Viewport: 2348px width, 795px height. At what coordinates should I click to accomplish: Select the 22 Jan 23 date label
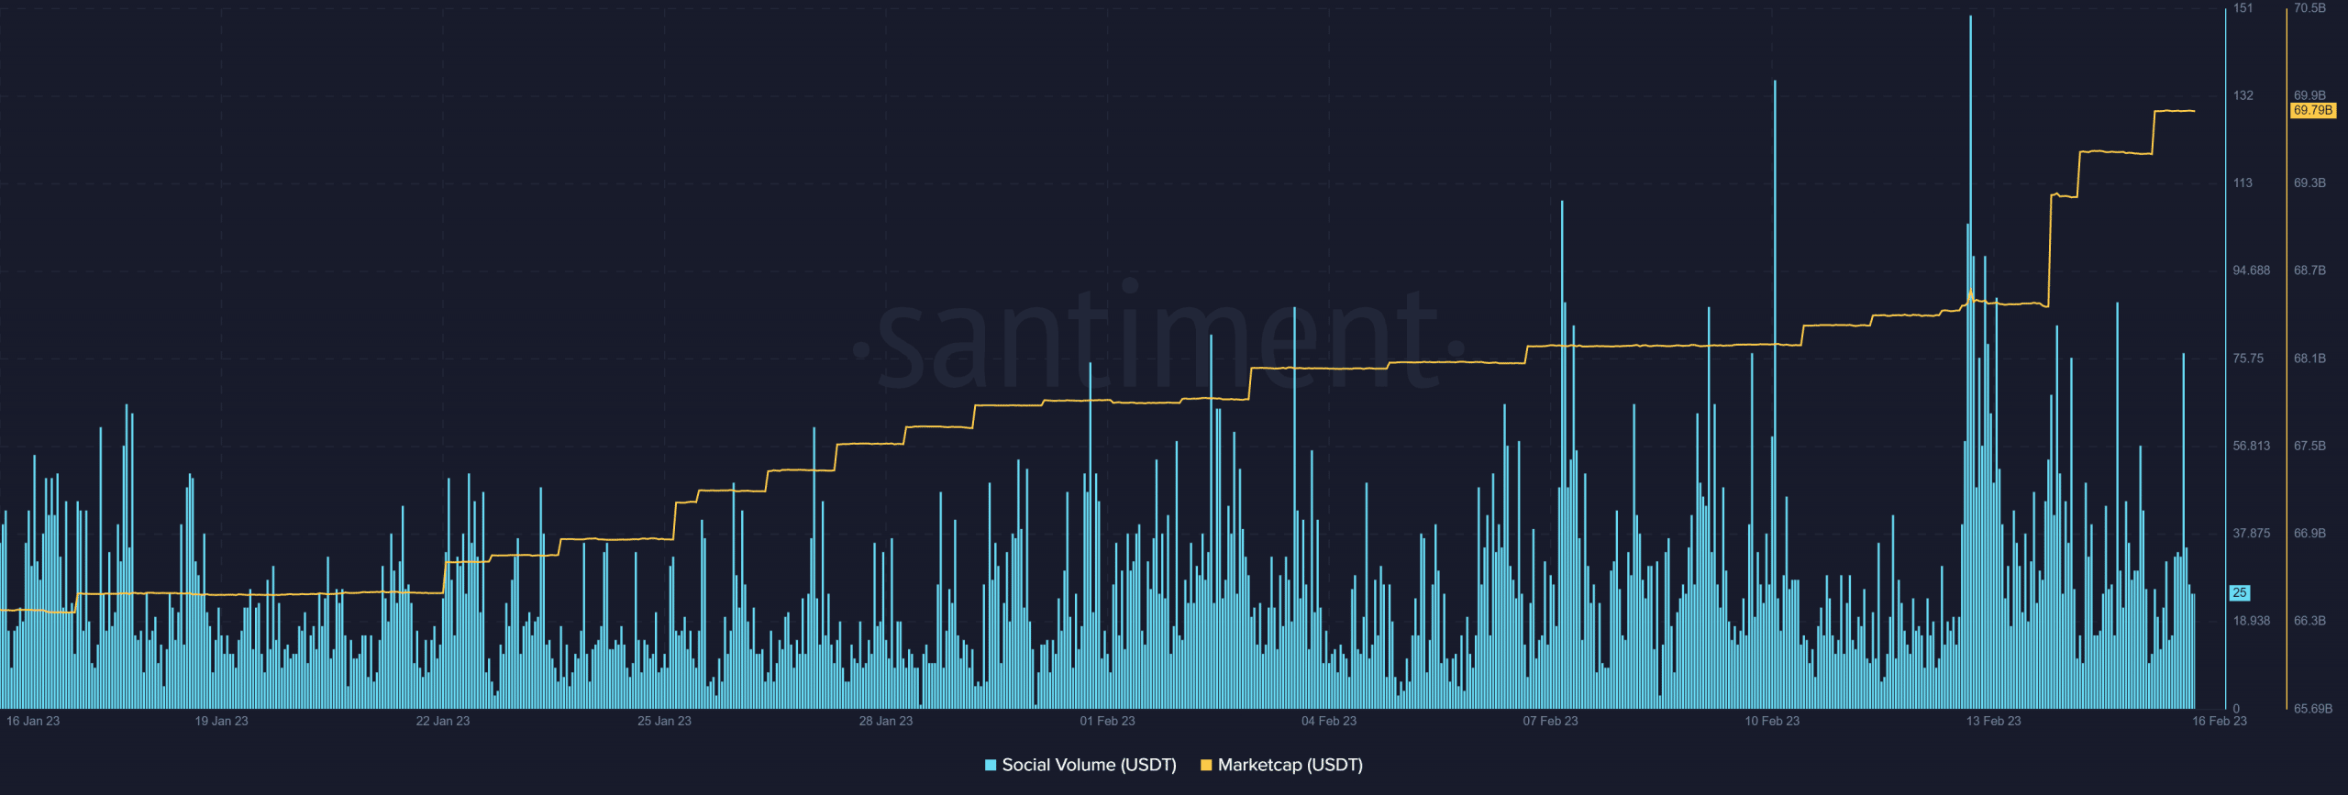click(x=443, y=721)
